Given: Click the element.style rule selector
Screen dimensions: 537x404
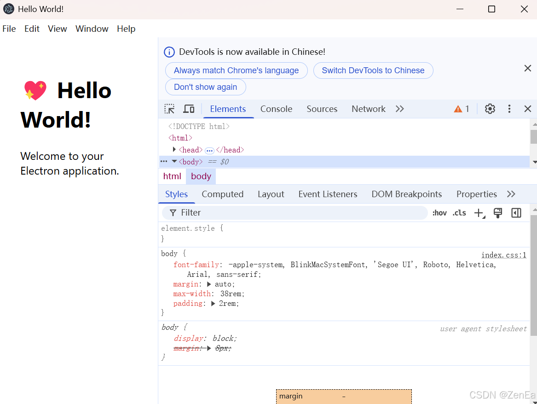Looking at the screenshot, I should click(188, 228).
